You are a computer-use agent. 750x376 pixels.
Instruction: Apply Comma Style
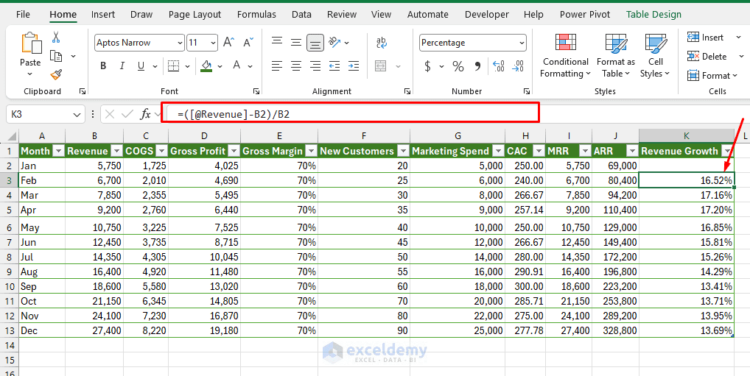477,66
